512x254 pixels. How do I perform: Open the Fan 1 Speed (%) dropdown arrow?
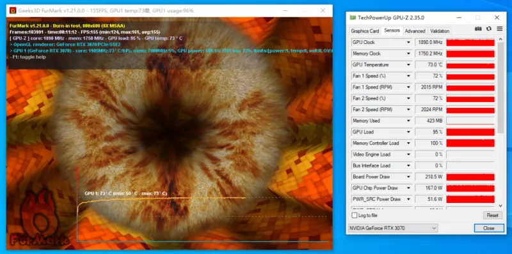pyautogui.click(x=408, y=76)
